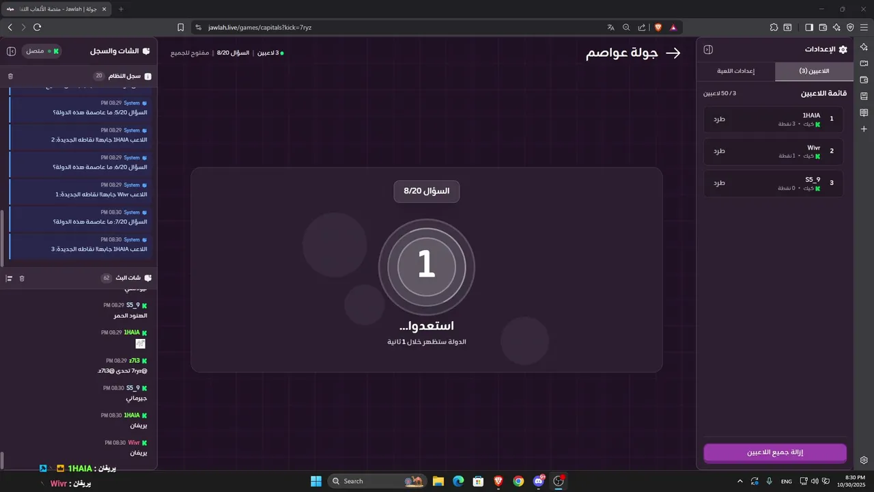
Task: Click chat message جيرماني from S5_9
Action: pyautogui.click(x=137, y=398)
